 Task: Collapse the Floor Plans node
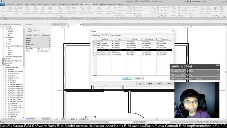click(x=4, y=29)
